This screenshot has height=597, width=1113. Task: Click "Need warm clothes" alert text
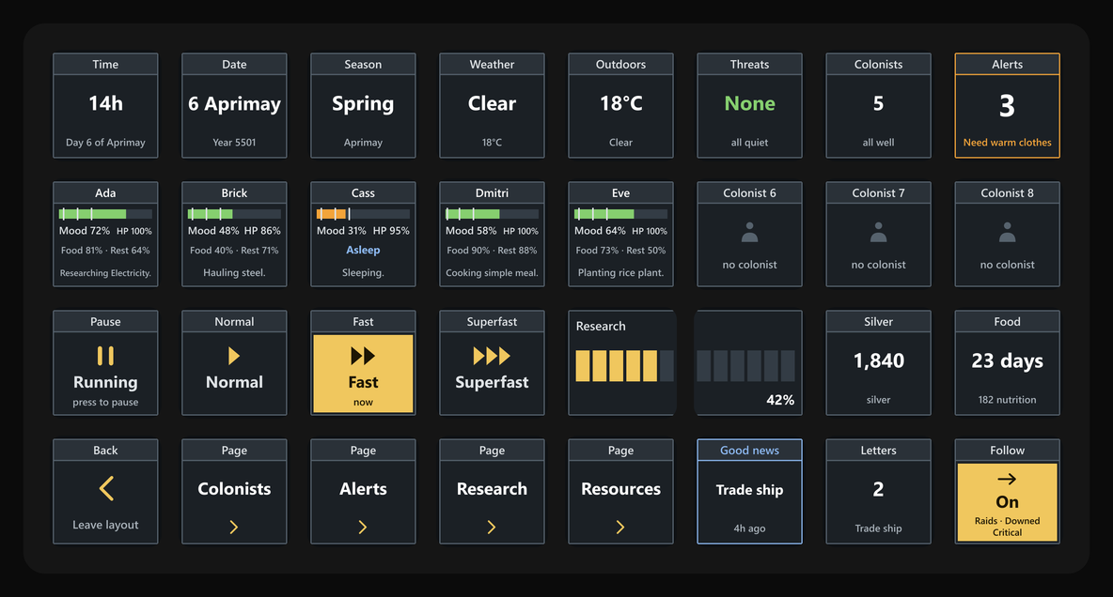[x=1007, y=143]
